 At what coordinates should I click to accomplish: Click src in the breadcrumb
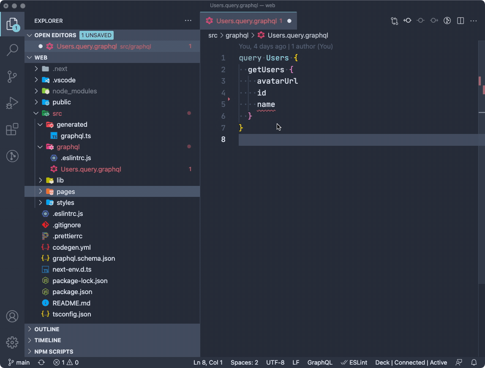(x=213, y=35)
